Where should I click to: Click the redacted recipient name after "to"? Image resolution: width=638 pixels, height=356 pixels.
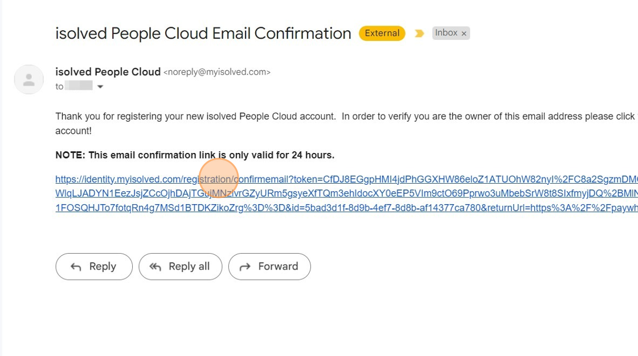point(79,86)
